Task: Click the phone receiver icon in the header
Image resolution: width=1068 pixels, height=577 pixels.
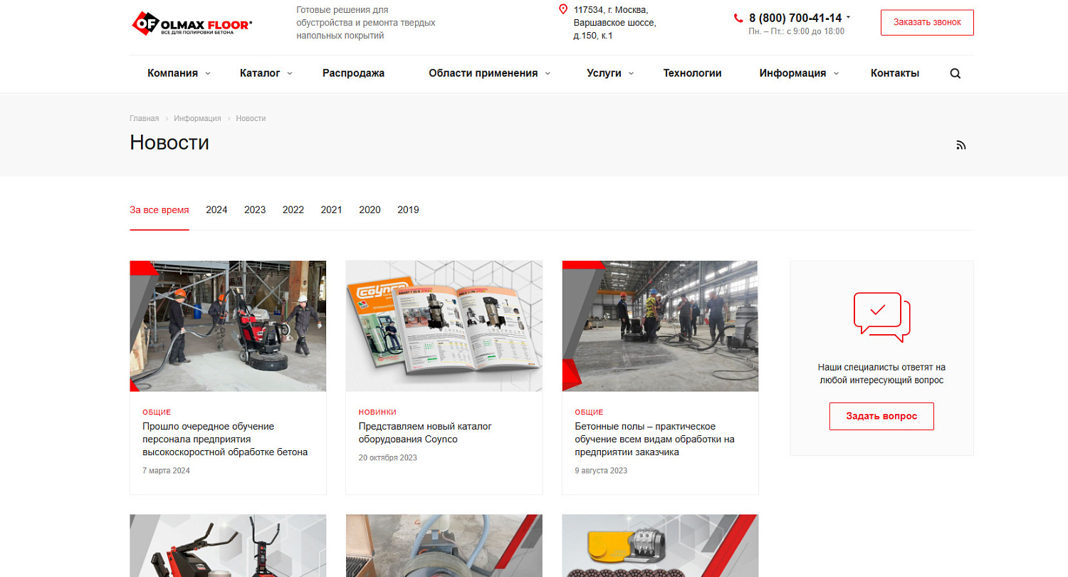Action: pos(737,18)
